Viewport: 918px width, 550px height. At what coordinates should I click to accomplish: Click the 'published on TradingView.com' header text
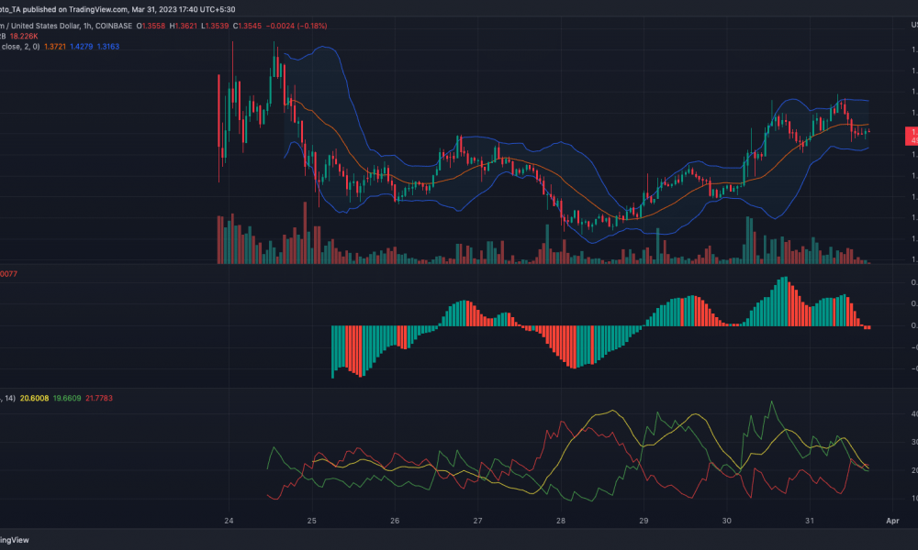click(x=76, y=9)
